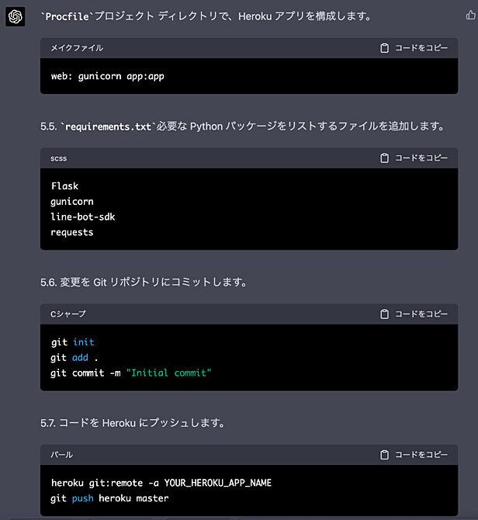Click clipboard icon on the パール code block
This screenshot has height=520, width=478.
pyautogui.click(x=384, y=455)
